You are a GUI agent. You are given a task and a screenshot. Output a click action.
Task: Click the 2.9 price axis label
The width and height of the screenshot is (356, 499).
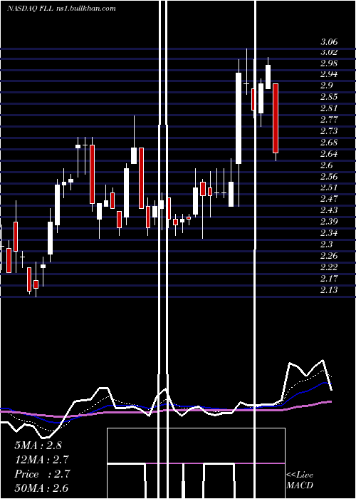326,86
